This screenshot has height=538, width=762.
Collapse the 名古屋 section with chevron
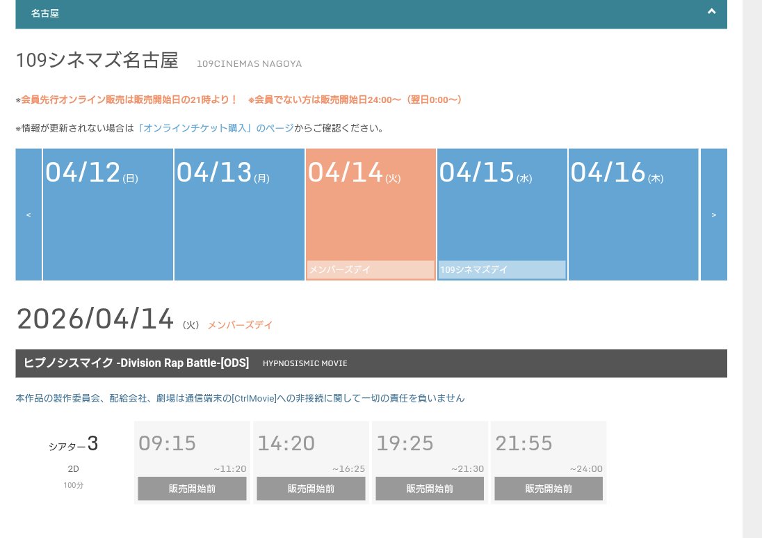coord(711,11)
